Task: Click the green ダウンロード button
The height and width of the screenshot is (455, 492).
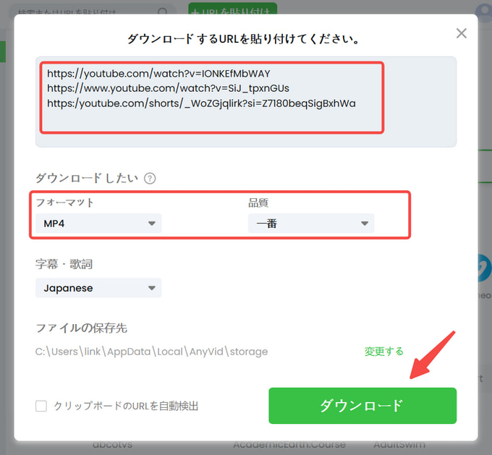Action: 362,406
